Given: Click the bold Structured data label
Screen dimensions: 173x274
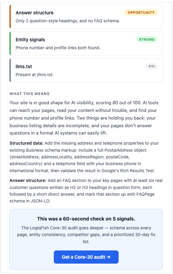Looking at the screenshot, I should [26, 143].
